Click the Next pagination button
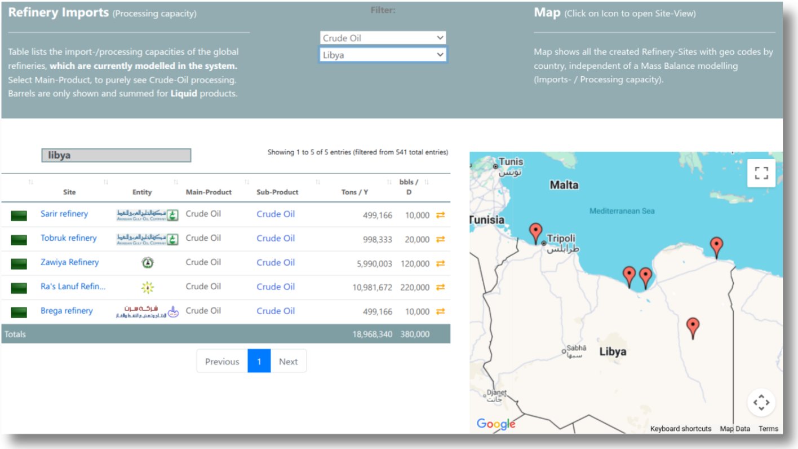Image resolution: width=798 pixels, height=449 pixels. coord(288,362)
